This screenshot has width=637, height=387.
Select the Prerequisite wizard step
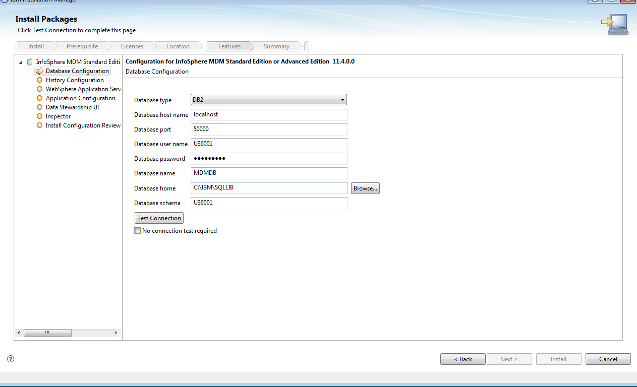tap(82, 46)
